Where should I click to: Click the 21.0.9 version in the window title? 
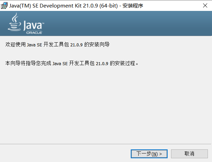pos(90,6)
